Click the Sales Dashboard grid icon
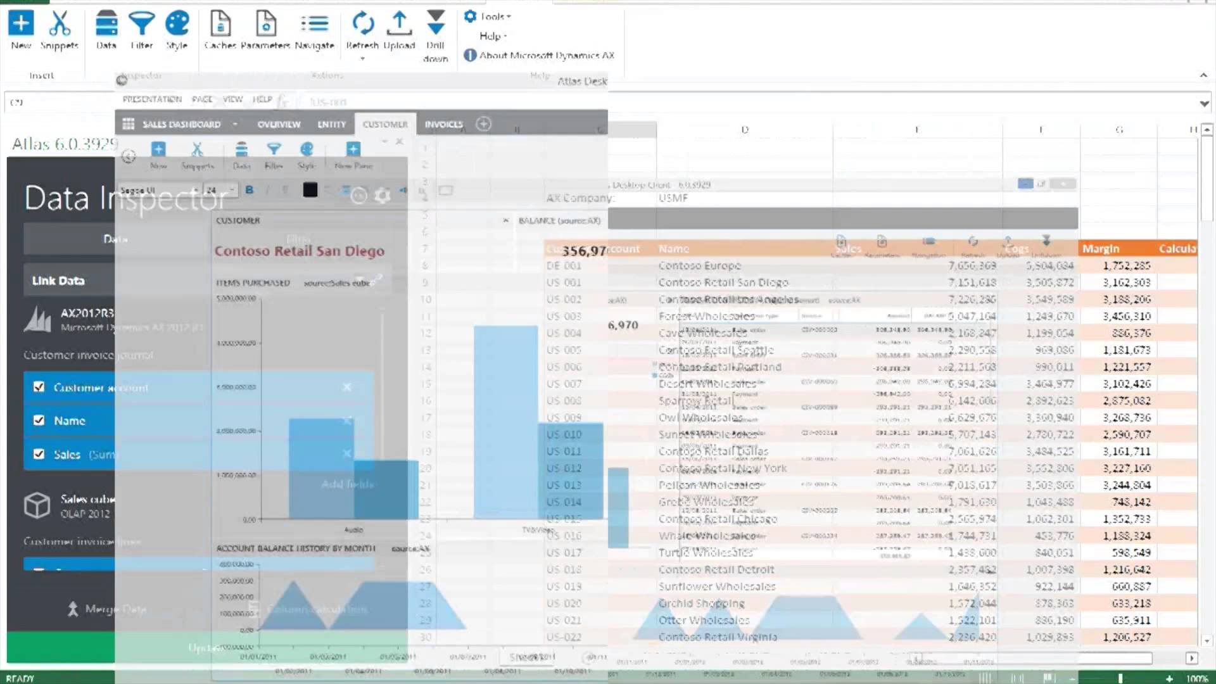 point(129,124)
